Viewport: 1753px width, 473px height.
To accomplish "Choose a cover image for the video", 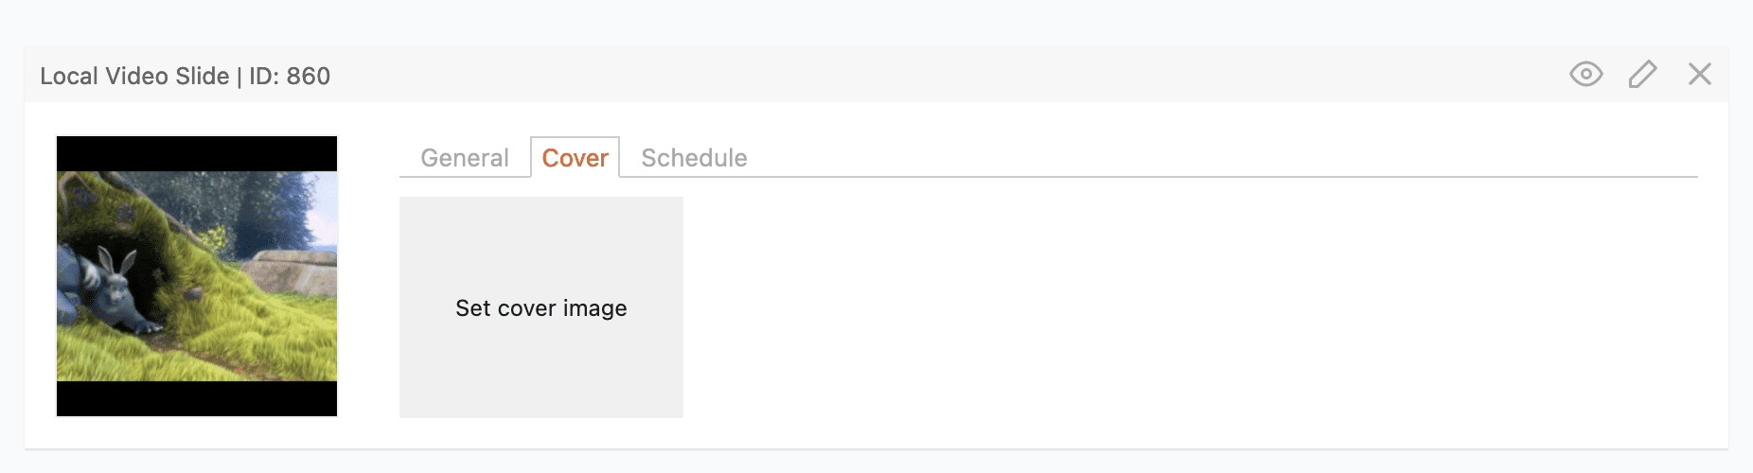I will (541, 307).
